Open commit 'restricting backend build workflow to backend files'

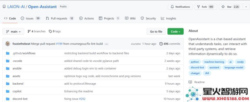pyautogui.click(x=97, y=53)
